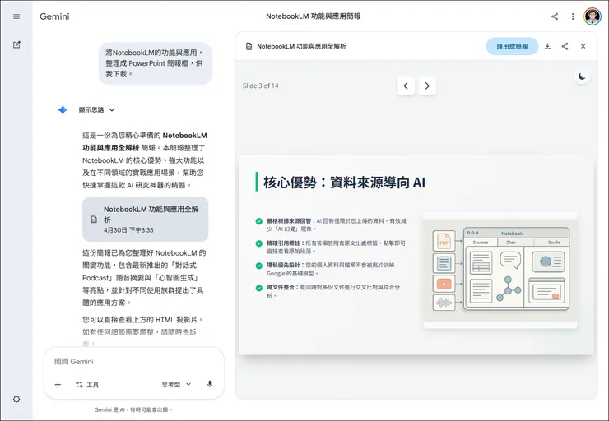Click the file card timestamp 4月30日 下午3:35
The width and height of the screenshot is (609, 421).
tap(128, 230)
